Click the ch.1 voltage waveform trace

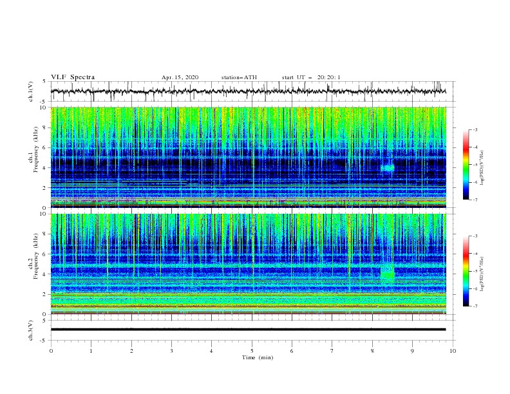[248, 91]
